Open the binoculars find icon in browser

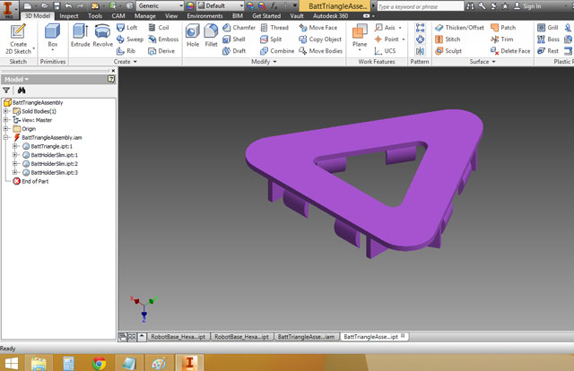22,91
